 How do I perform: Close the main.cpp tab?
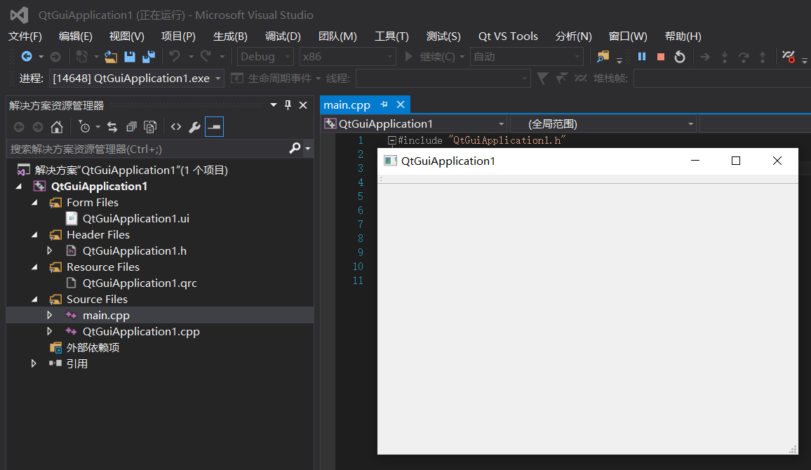(401, 105)
